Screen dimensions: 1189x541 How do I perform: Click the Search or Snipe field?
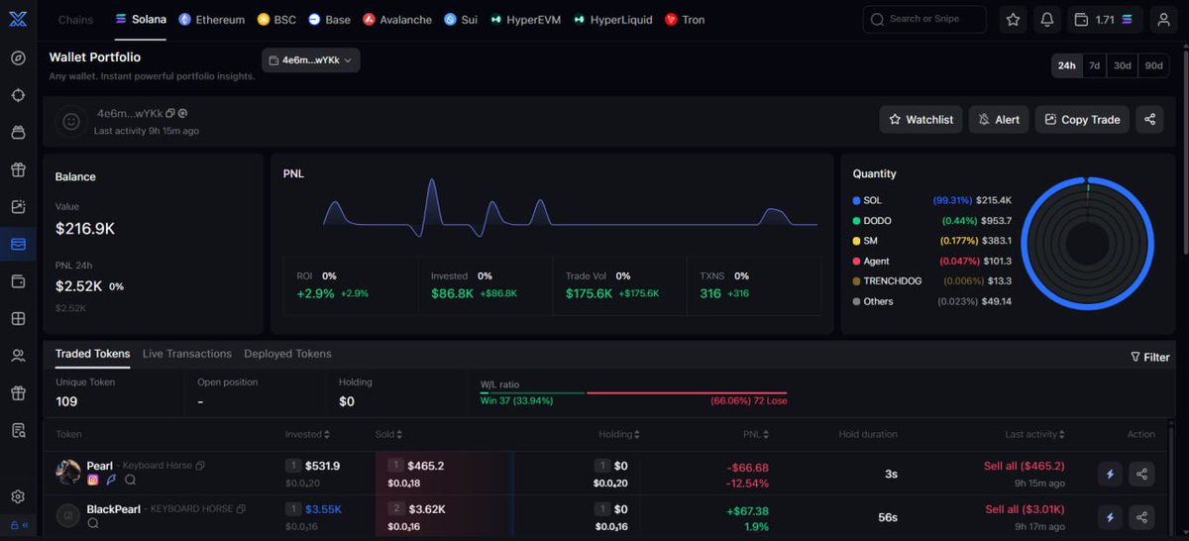tap(924, 19)
